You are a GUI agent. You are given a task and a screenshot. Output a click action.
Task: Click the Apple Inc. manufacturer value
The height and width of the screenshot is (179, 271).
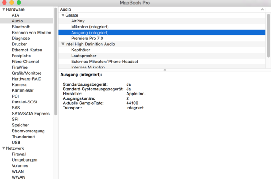tap(136, 94)
